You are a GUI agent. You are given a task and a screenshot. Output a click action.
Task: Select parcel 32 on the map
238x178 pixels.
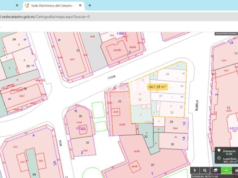tap(146, 137)
